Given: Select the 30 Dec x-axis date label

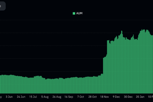Looking at the screenshot, I should pyautogui.click(x=128, y=97).
